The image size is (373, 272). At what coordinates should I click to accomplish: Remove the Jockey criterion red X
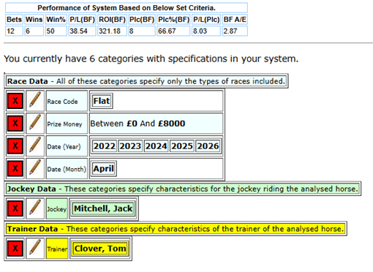tap(15, 208)
